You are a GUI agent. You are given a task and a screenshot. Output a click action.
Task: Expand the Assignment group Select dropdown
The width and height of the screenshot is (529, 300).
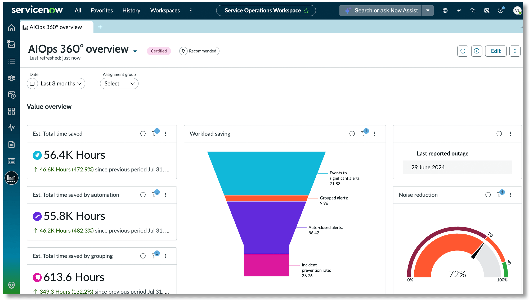[119, 84]
